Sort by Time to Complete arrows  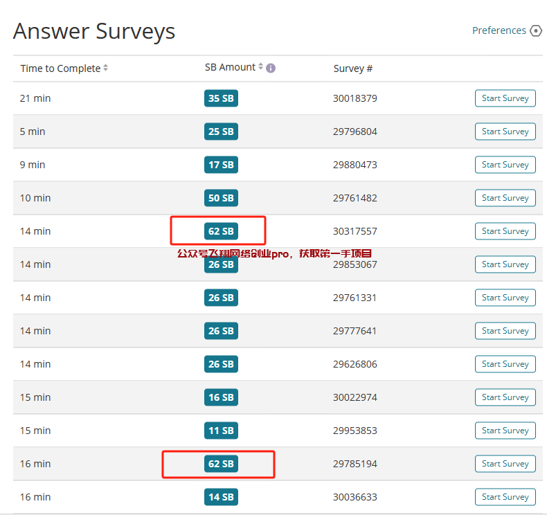[x=105, y=68]
